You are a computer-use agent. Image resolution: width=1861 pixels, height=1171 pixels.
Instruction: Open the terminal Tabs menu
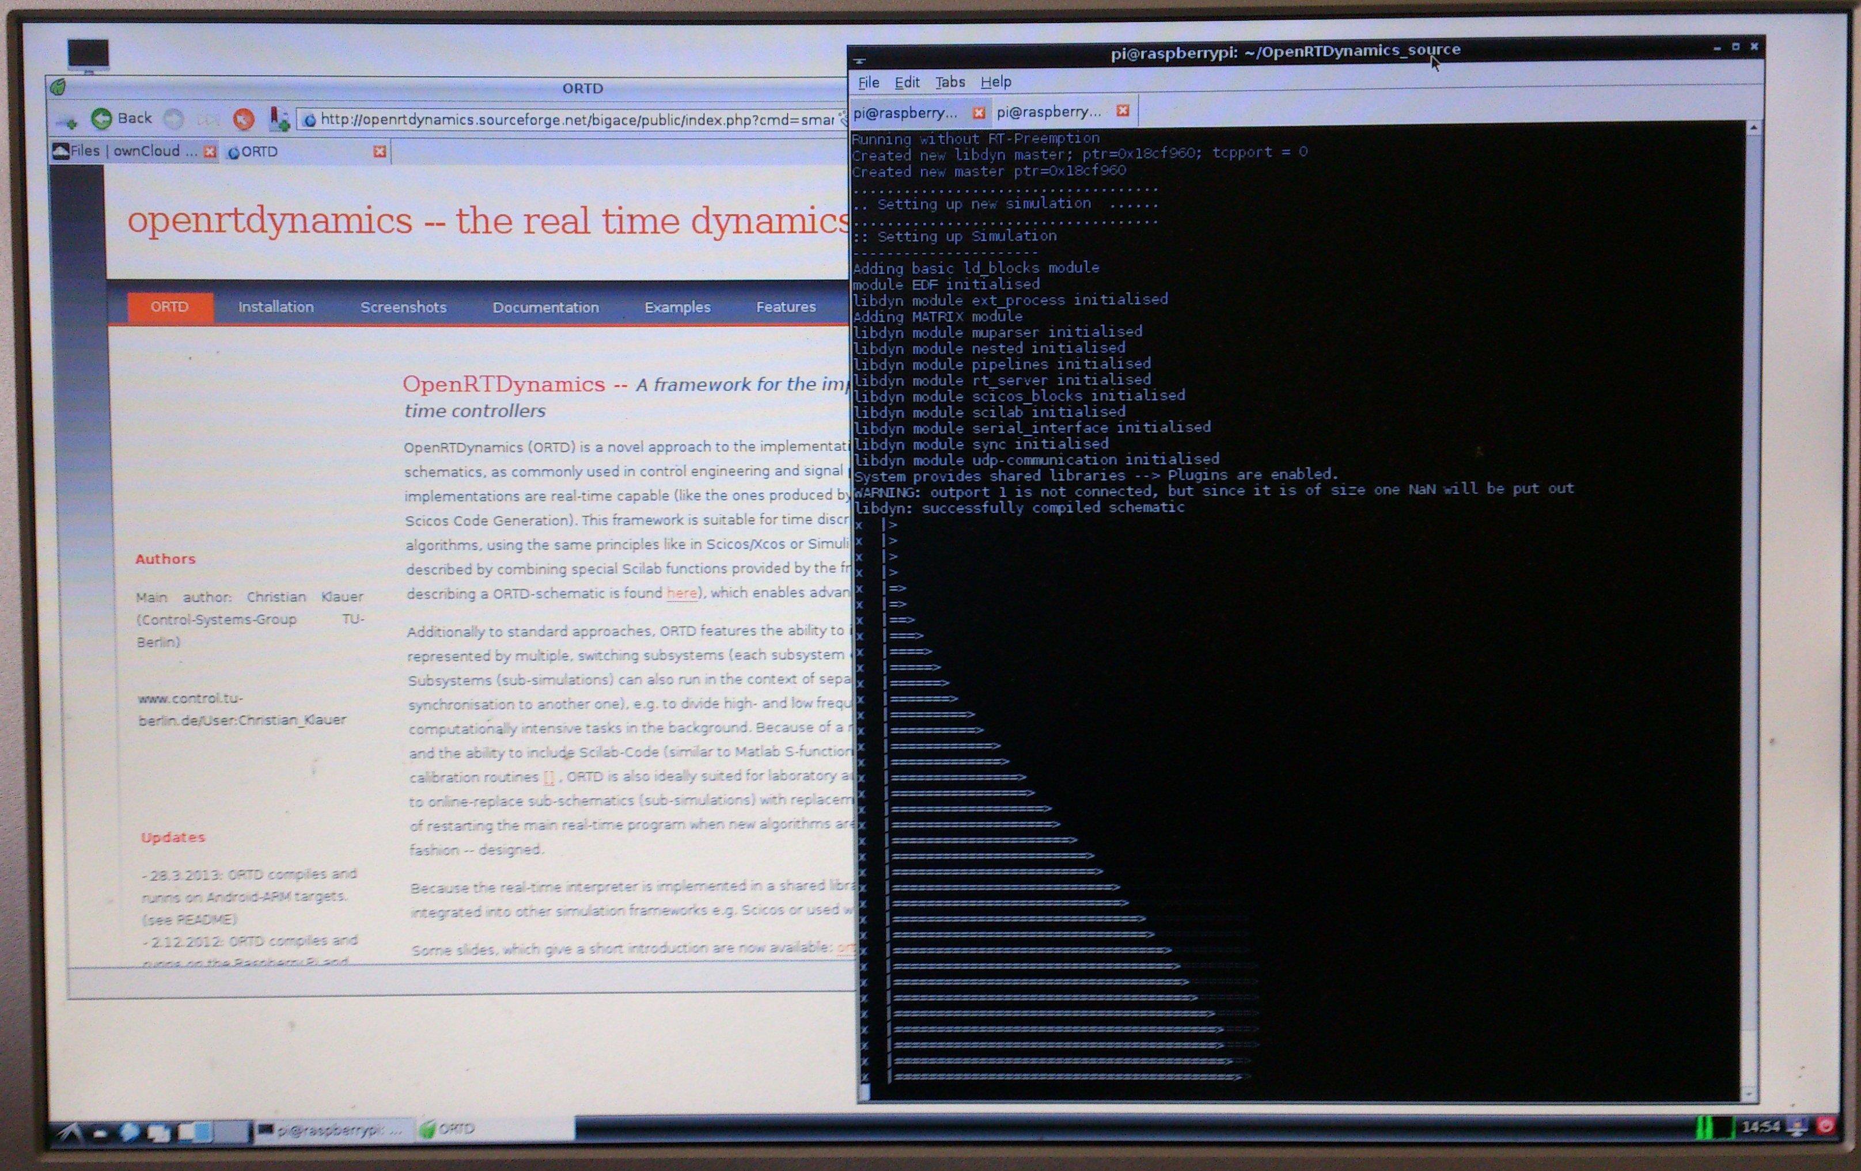tap(950, 82)
